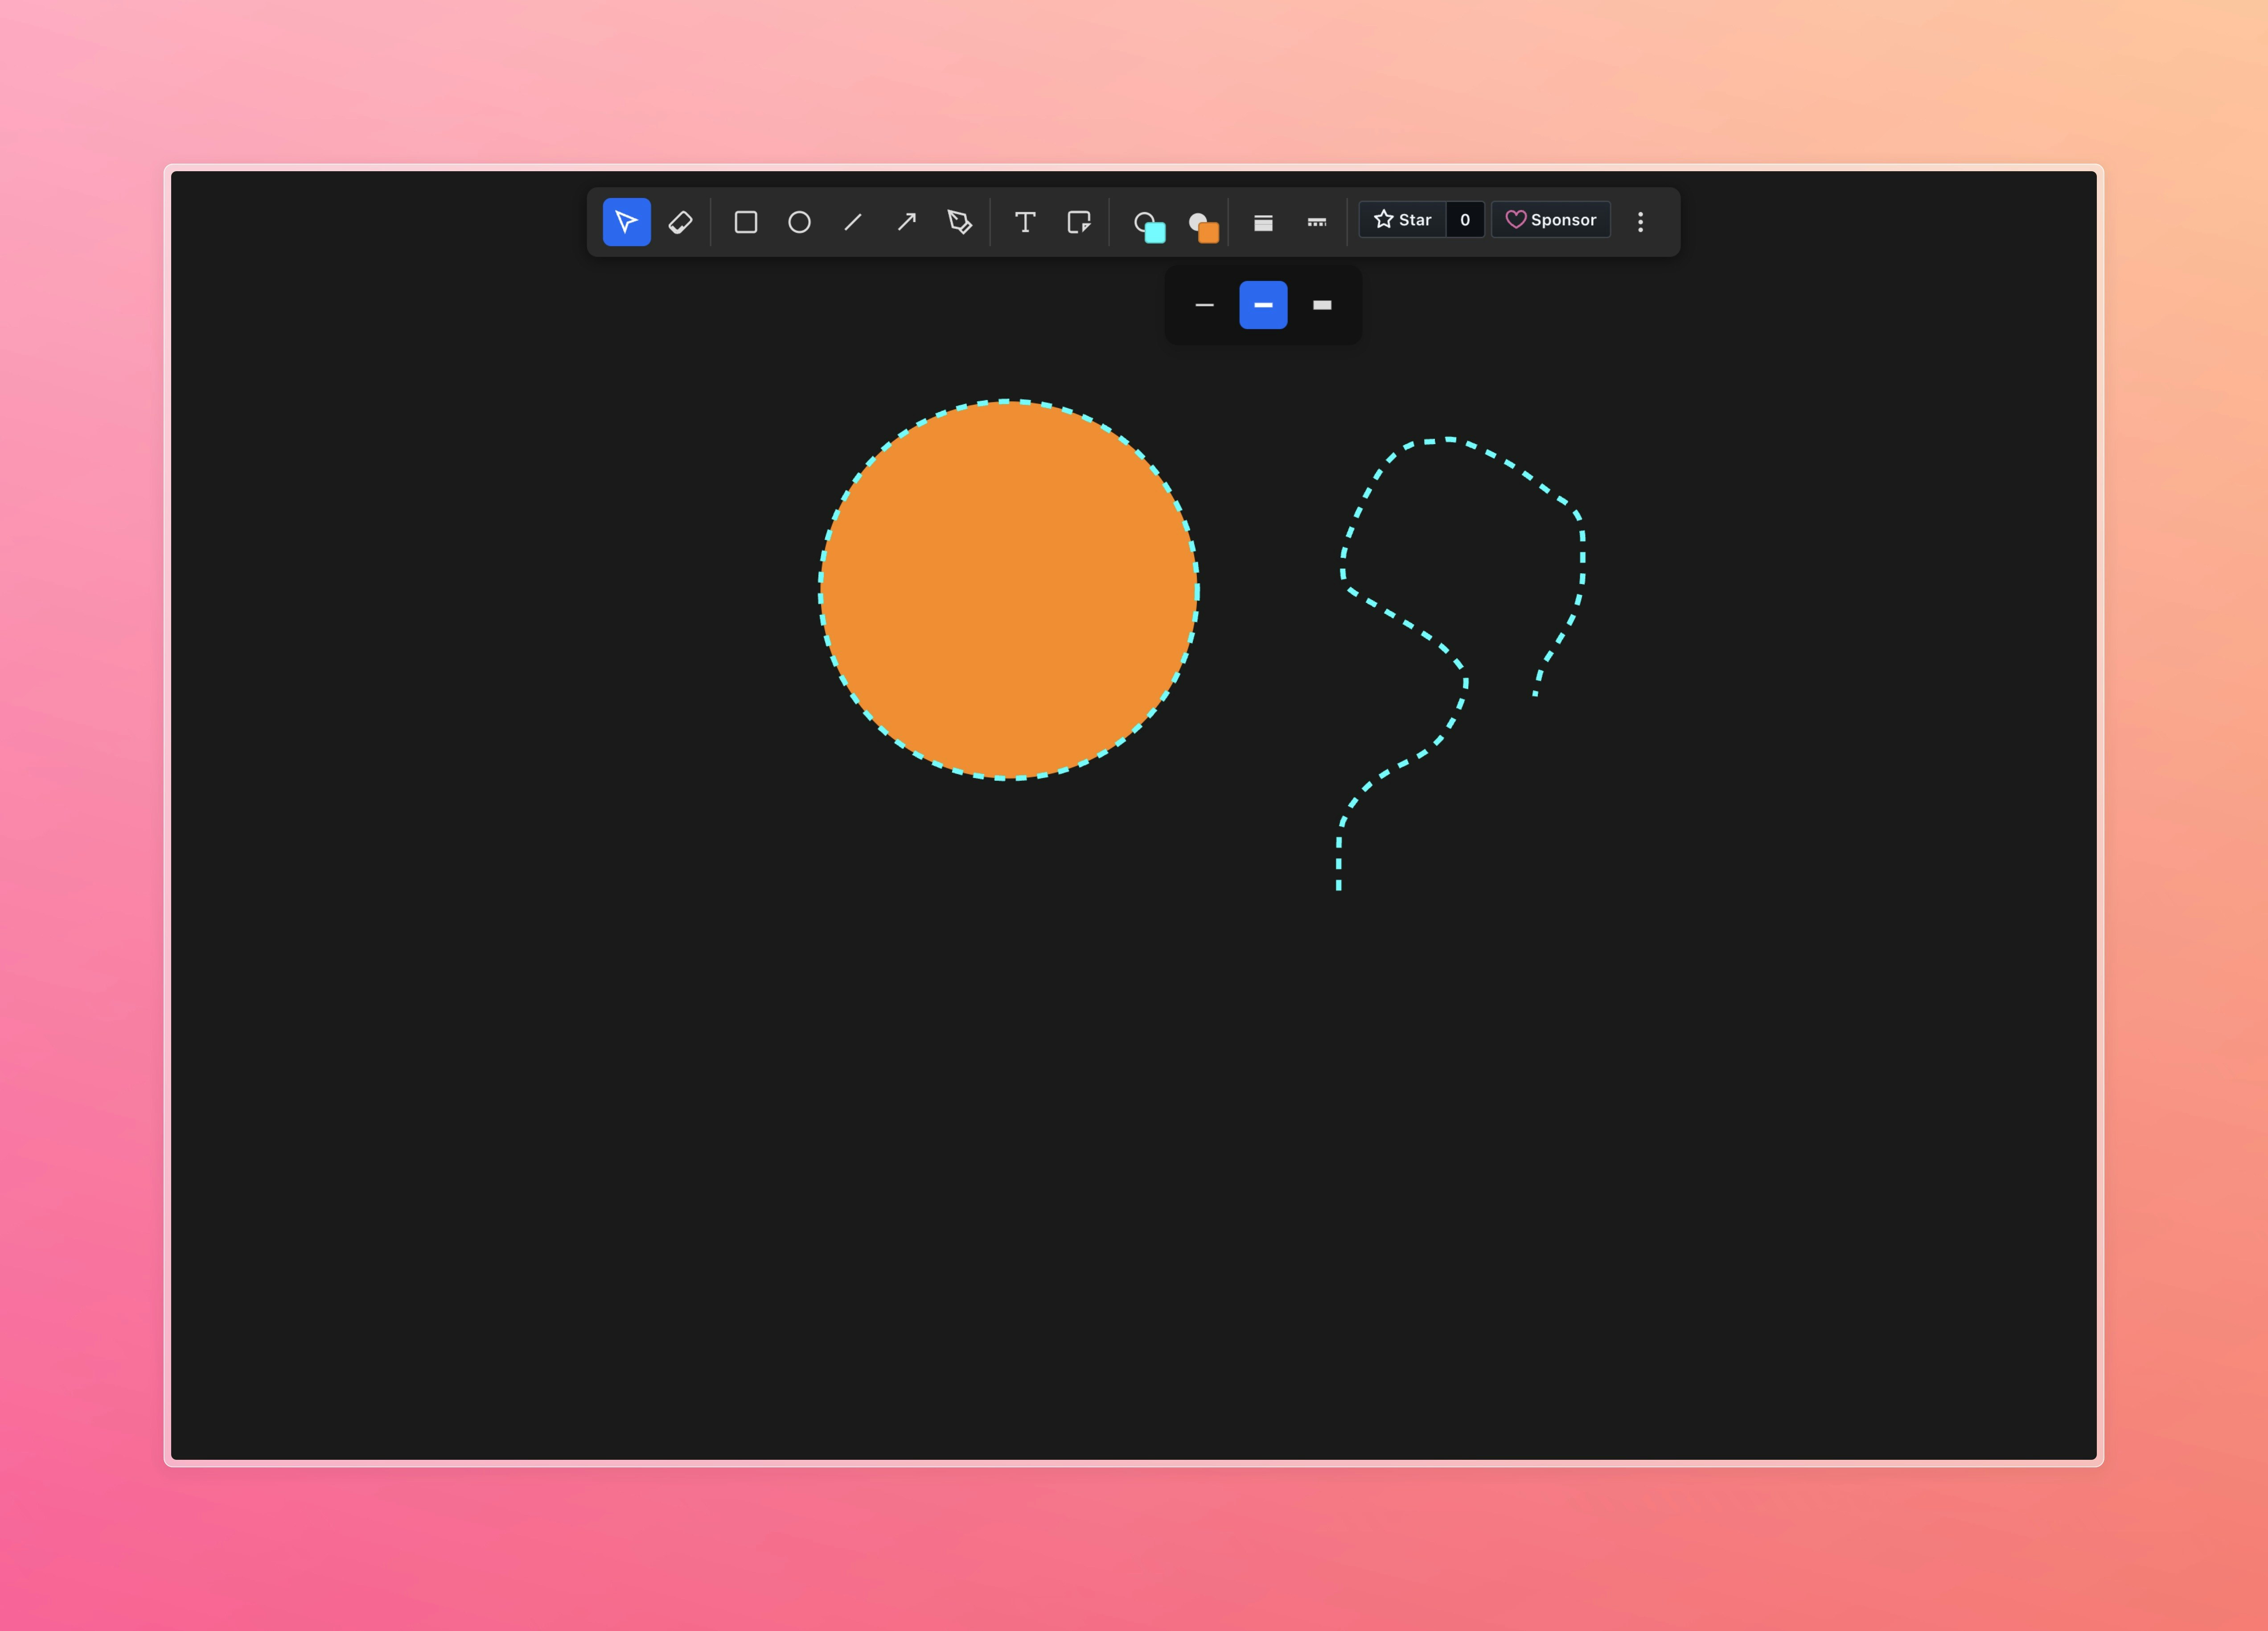The height and width of the screenshot is (1631, 2268).
Task: Select the freehand Pen tool
Action: click(x=960, y=221)
